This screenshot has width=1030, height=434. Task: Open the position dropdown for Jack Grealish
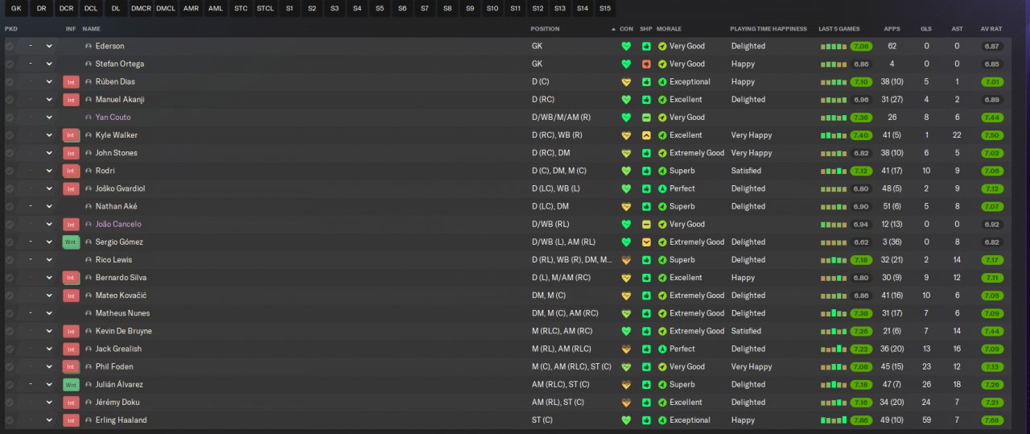pyautogui.click(x=48, y=349)
